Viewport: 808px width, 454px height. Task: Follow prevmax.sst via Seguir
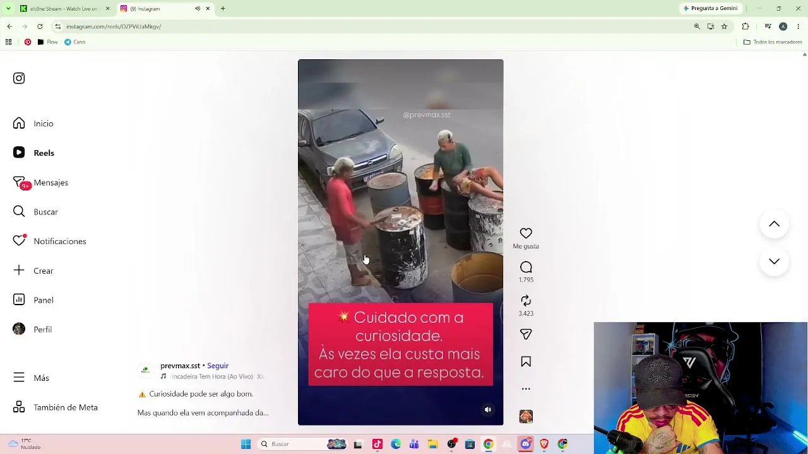click(x=218, y=366)
